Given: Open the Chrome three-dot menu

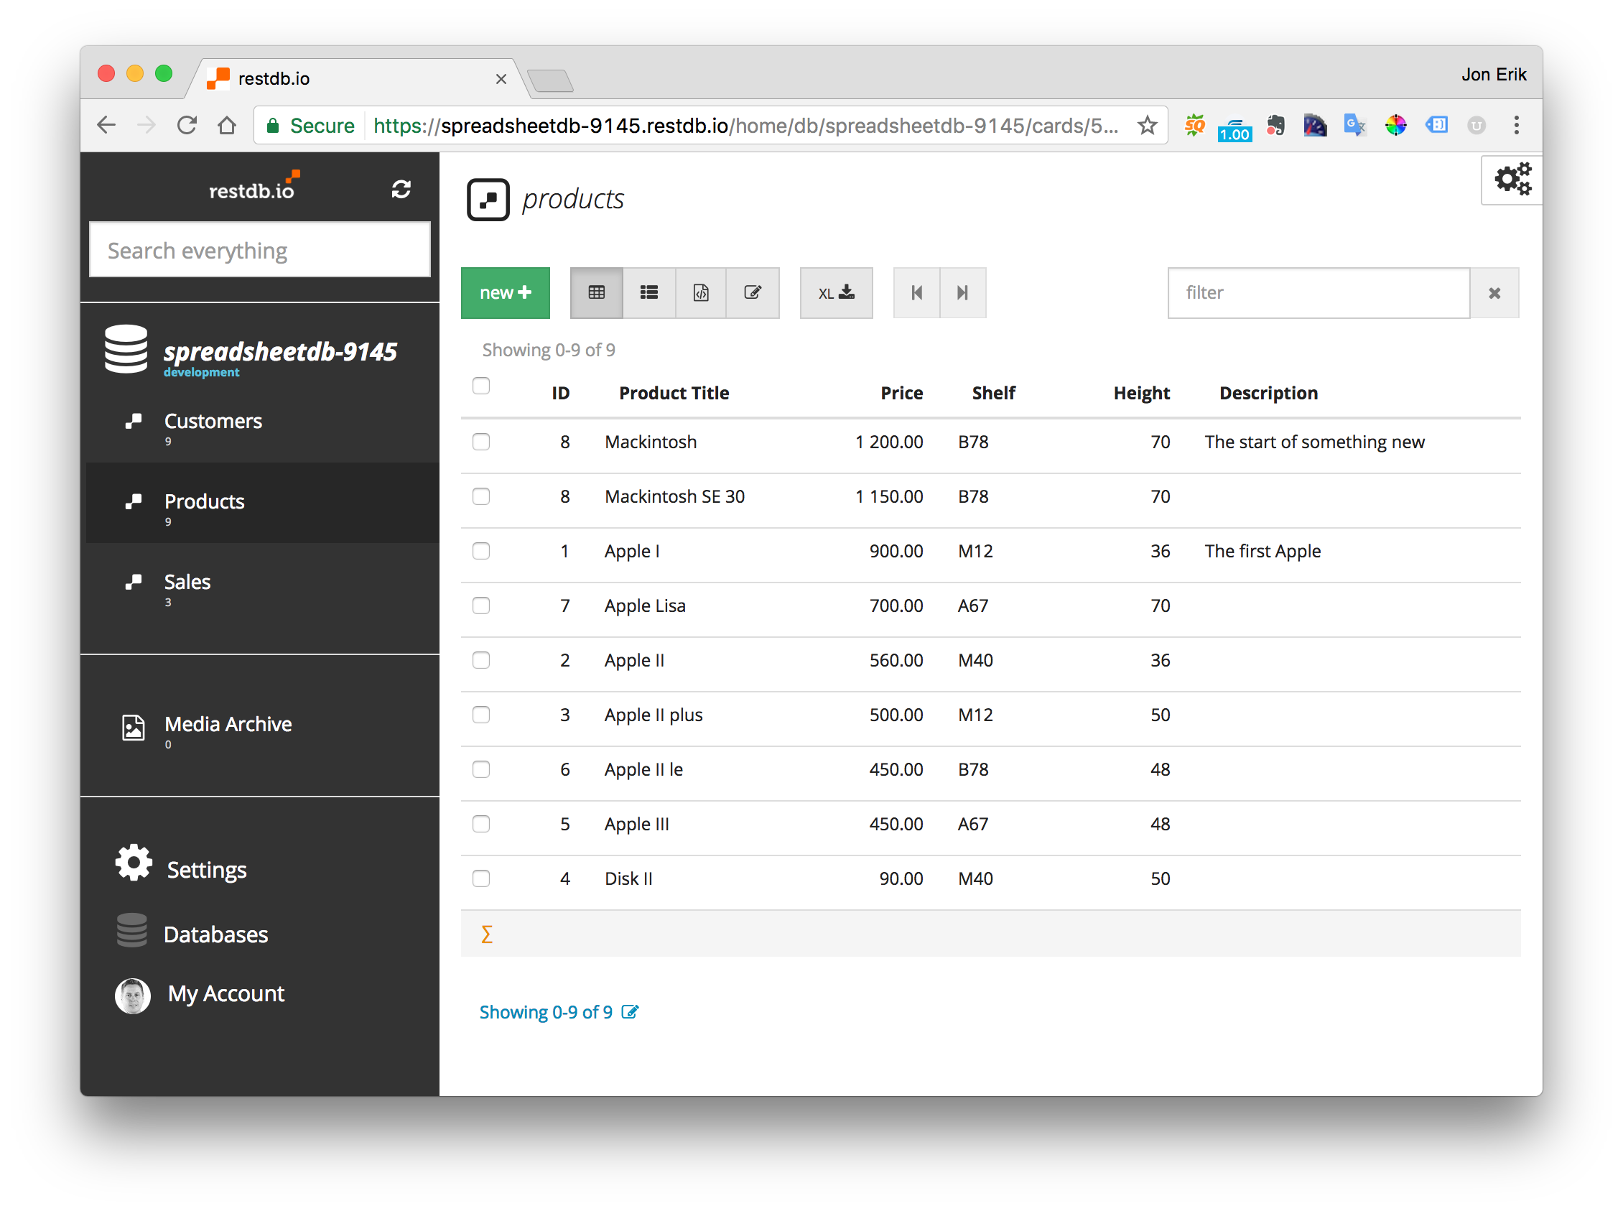Looking at the screenshot, I should (1516, 126).
